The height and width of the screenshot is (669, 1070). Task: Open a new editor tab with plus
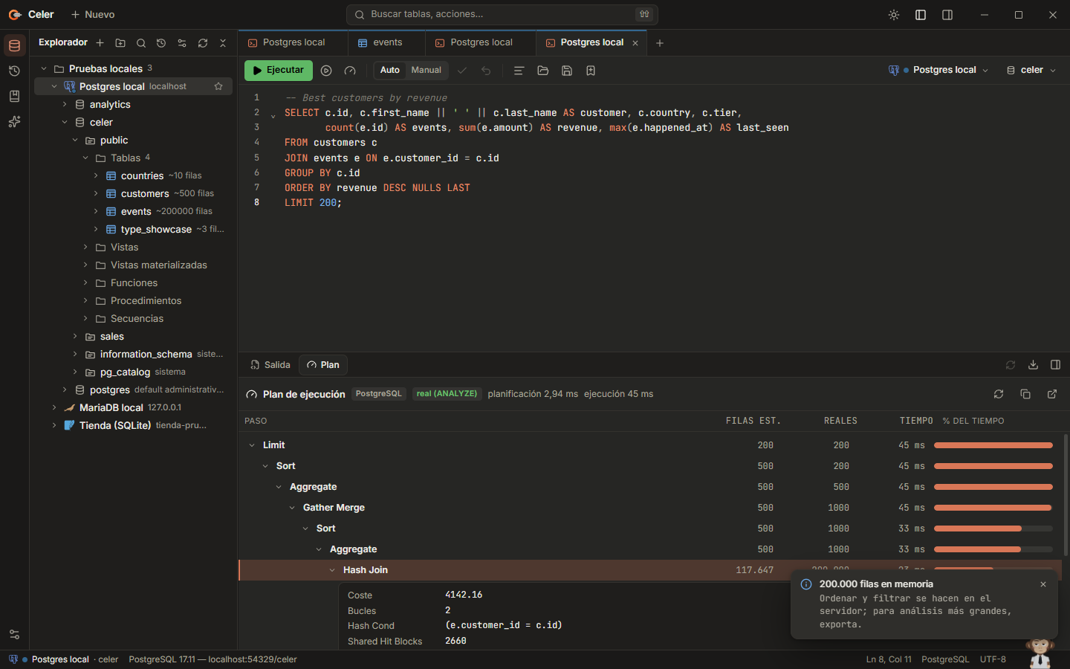pyautogui.click(x=660, y=43)
